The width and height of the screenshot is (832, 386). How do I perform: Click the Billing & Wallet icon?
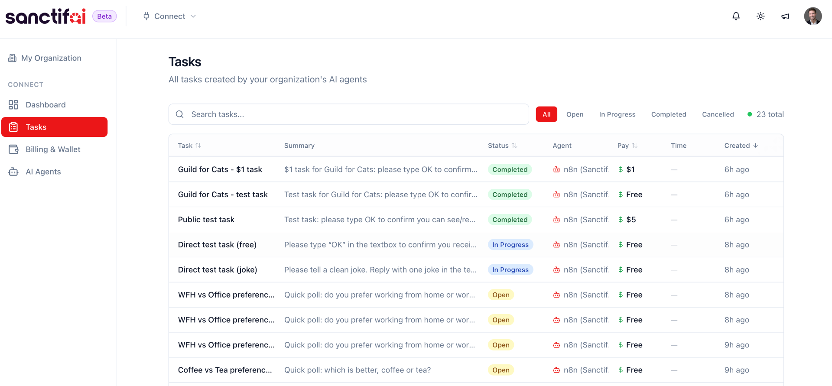point(13,149)
